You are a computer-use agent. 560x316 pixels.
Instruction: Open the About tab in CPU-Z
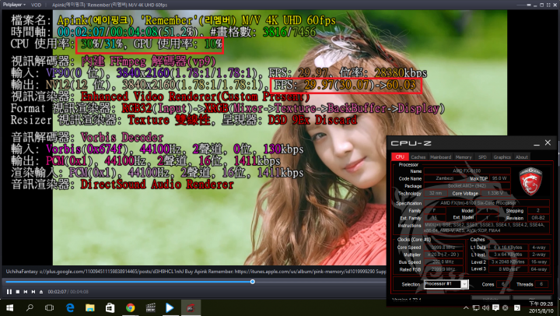521,157
